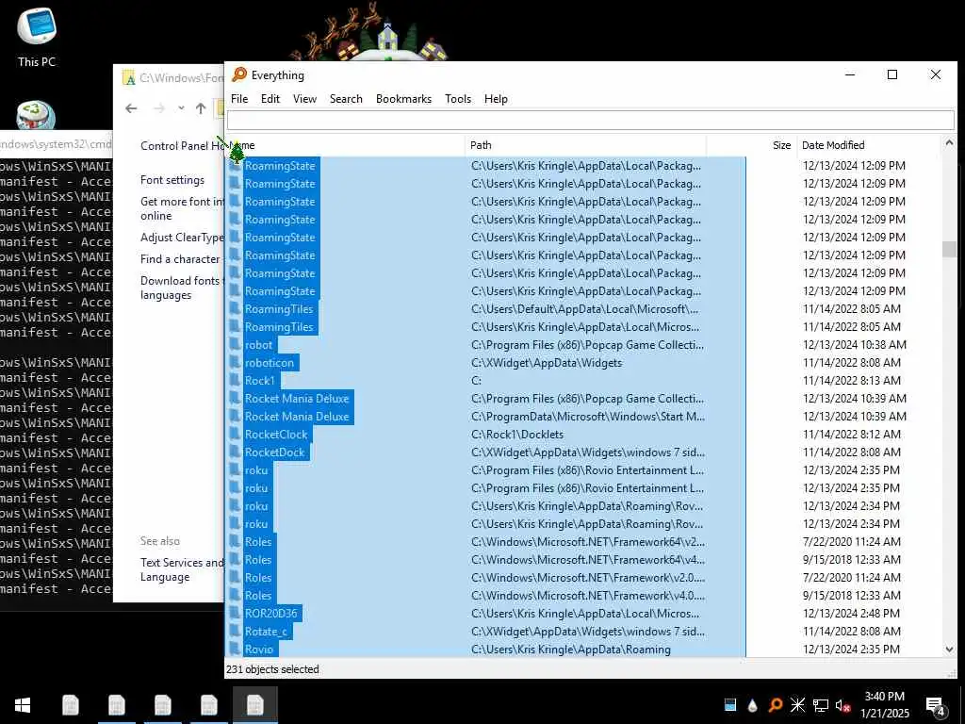Open the Edit menu in Everything
Screen dimensions: 965x724
270,98
